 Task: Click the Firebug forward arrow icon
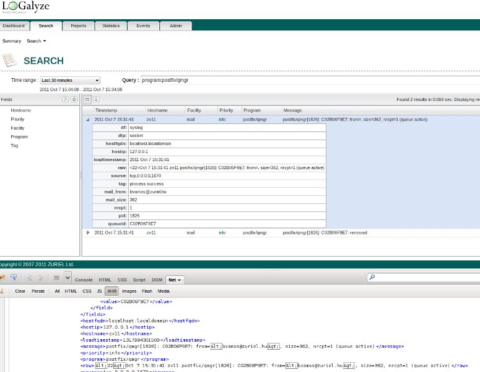coord(41,278)
